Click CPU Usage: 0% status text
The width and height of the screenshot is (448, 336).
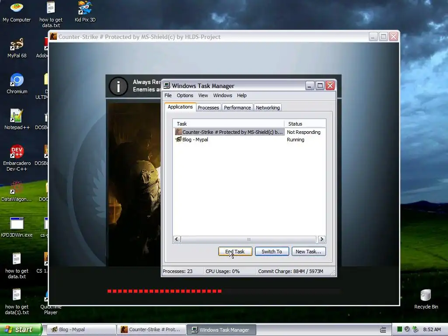pyautogui.click(x=223, y=271)
